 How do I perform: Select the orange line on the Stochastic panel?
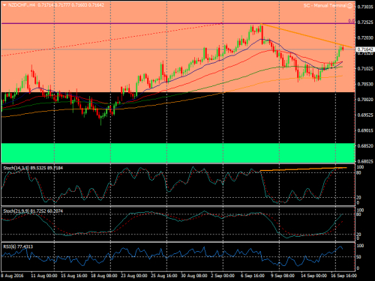click(304, 169)
